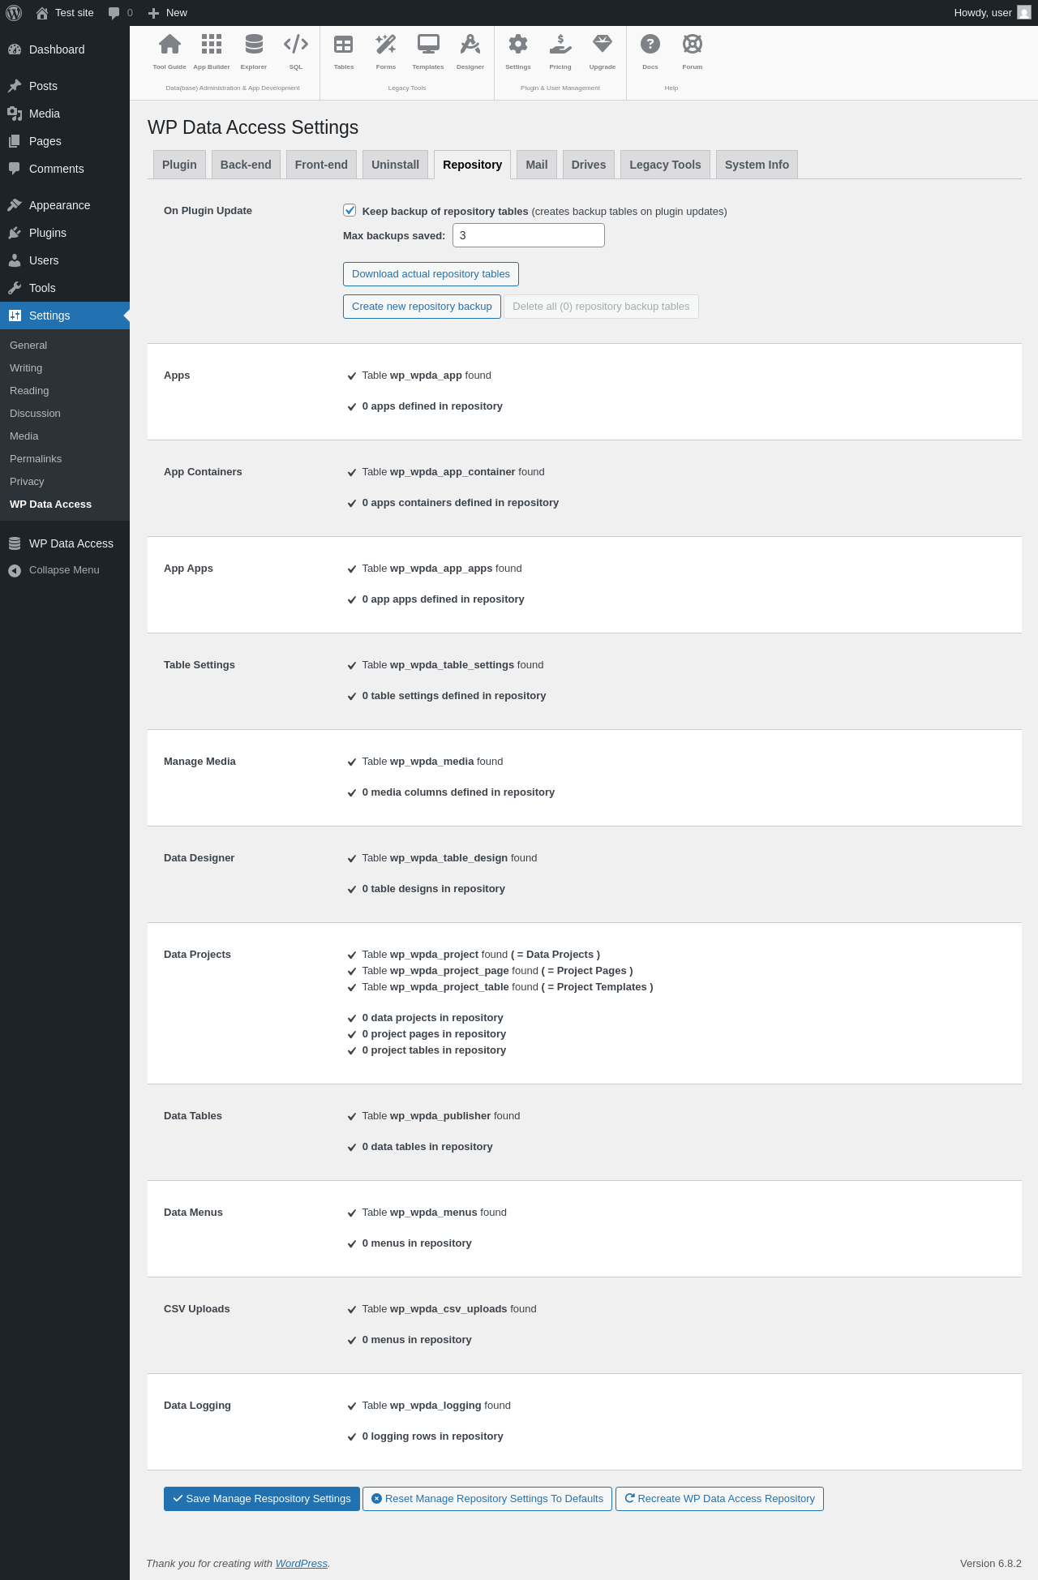Open Reading settings submenu

pyautogui.click(x=65, y=391)
